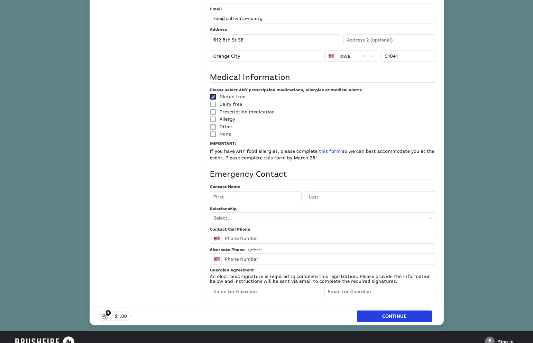Screen dimensions: 533x343
Task: Click the emergency contact First name field
Action: (x=256, y=197)
